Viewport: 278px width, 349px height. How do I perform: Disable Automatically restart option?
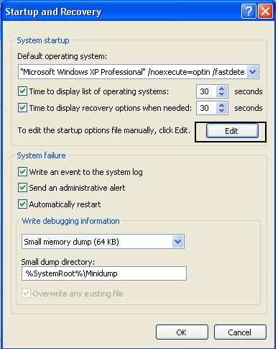22,204
